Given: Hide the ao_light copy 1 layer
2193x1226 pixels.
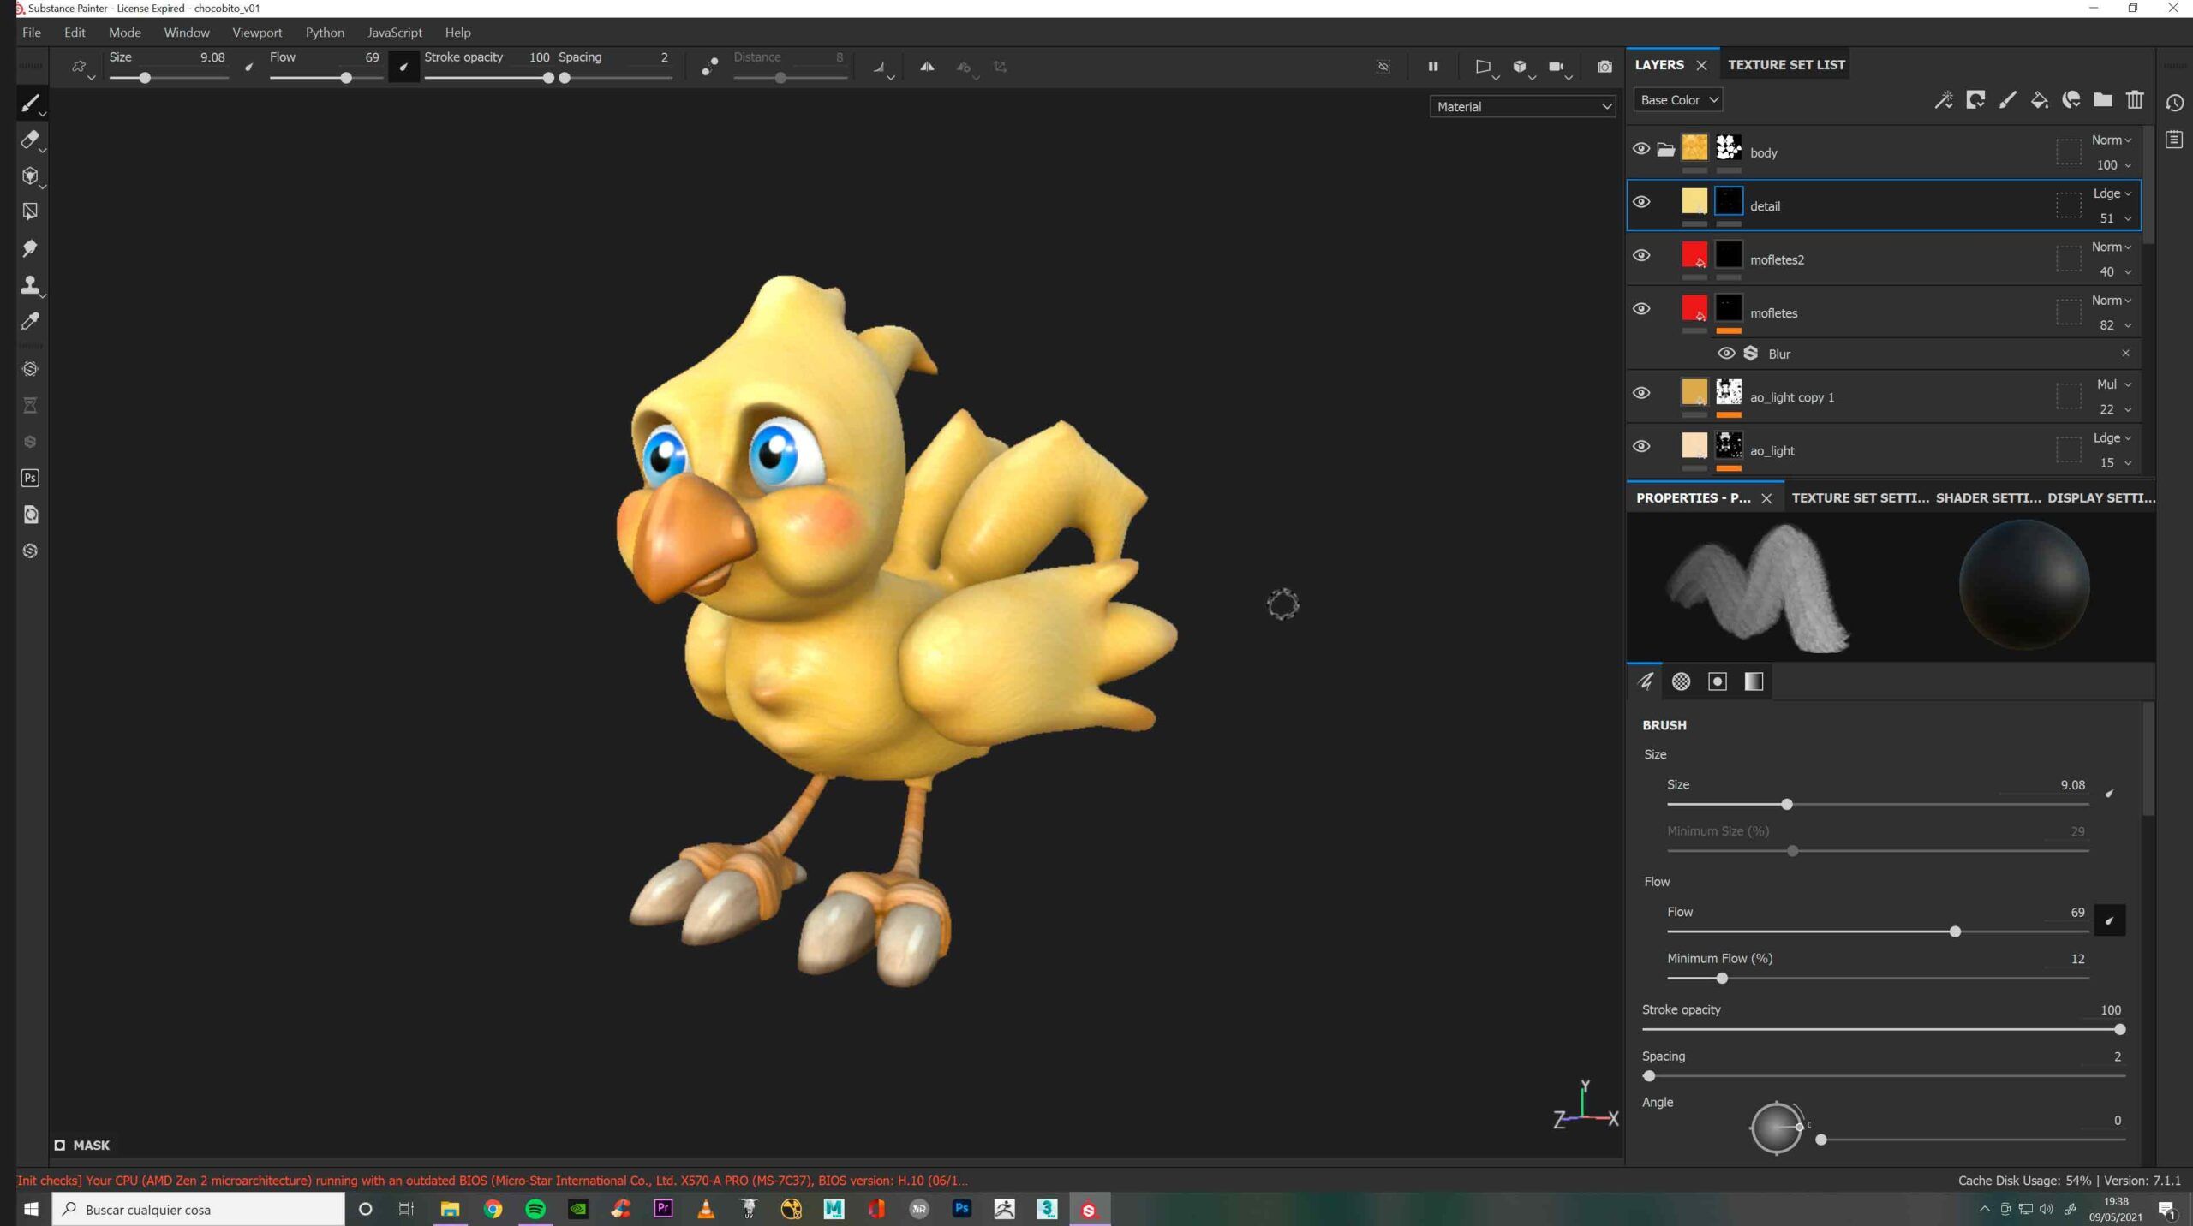Looking at the screenshot, I should click(x=1641, y=393).
